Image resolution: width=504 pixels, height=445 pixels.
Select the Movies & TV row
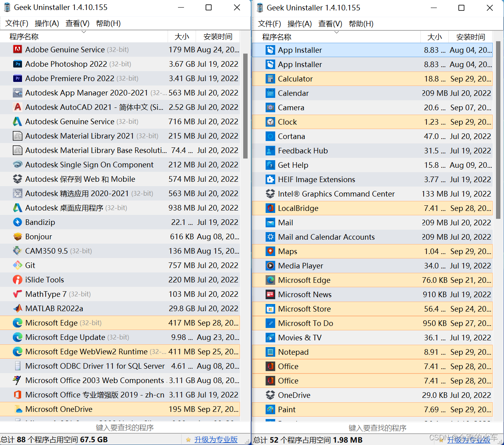373,338
